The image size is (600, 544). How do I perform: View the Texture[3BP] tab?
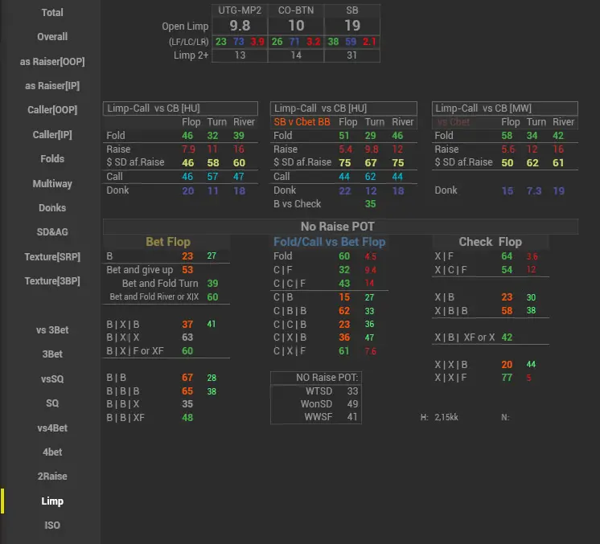[52, 281]
